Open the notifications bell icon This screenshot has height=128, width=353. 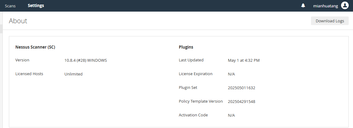click(303, 5)
